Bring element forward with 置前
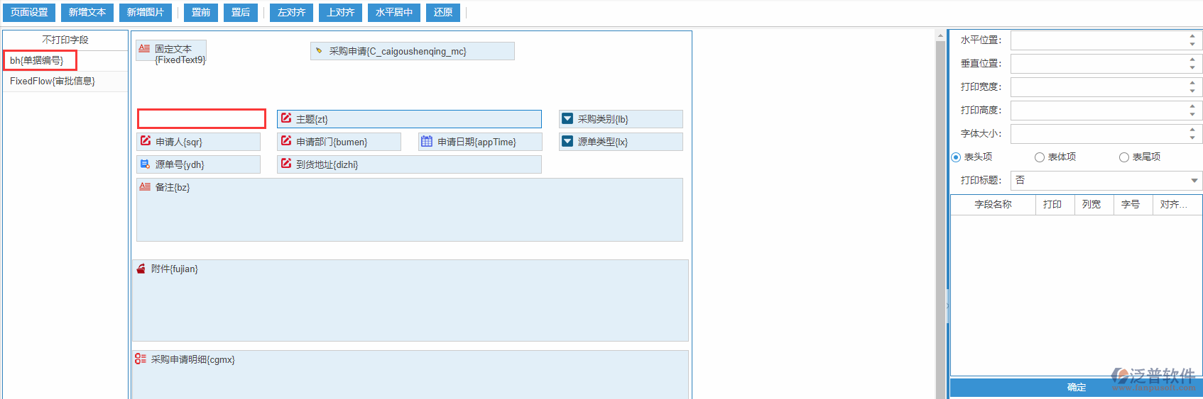 pos(201,13)
